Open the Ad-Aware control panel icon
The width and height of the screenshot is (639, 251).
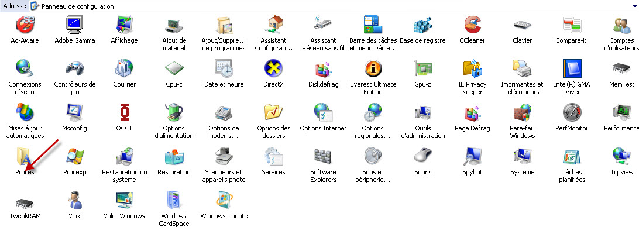(x=25, y=26)
